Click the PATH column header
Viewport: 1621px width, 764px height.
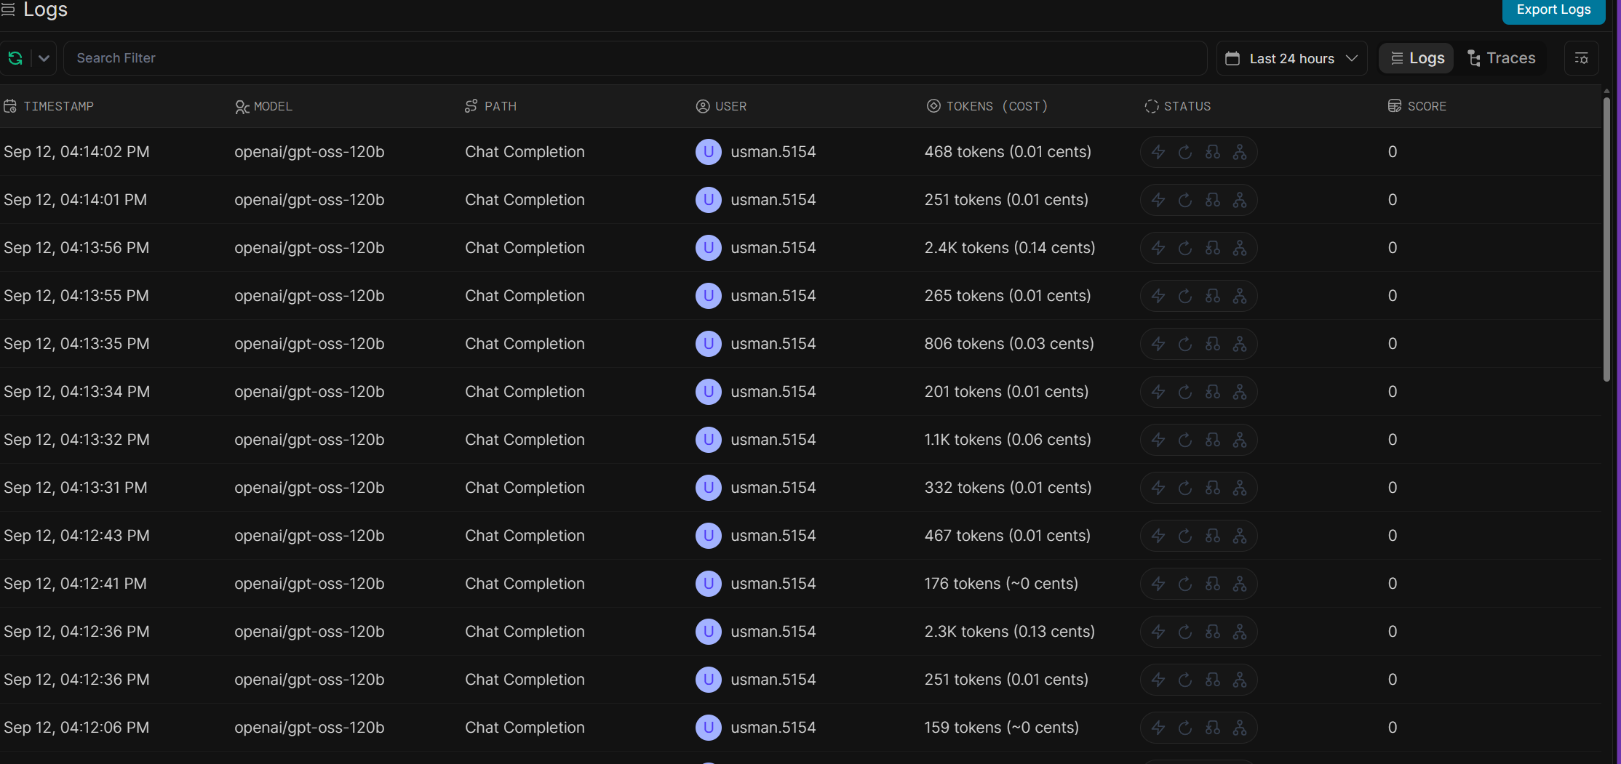click(491, 106)
